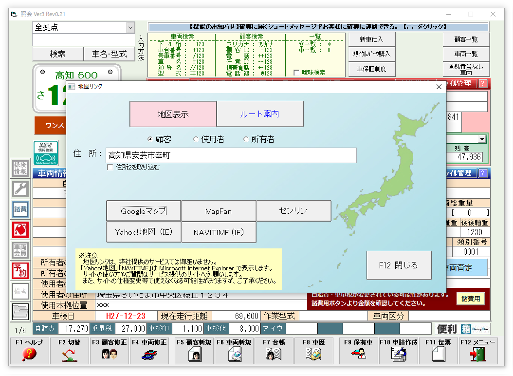The height and width of the screenshot is (376, 513).
Task: Click the 機能のお知らせ announcement banner
Action: pyautogui.click(x=319, y=27)
